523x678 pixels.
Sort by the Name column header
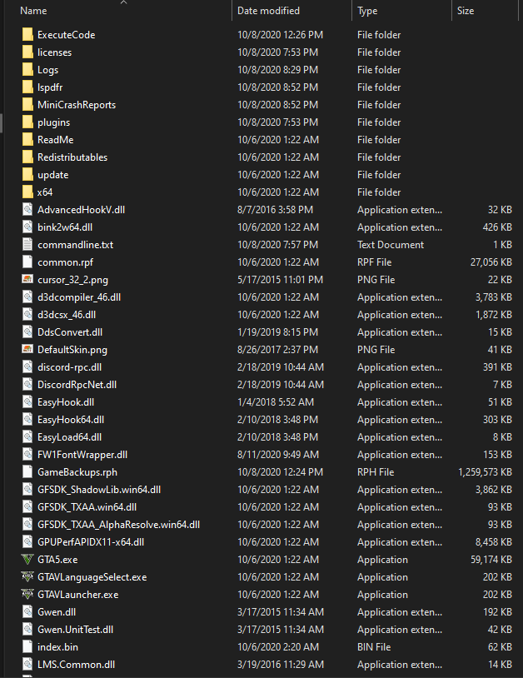33,11
